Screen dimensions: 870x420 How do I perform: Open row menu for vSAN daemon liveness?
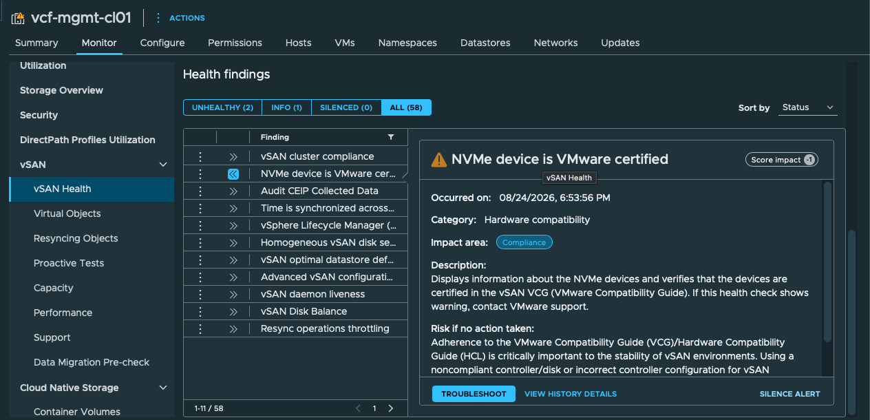point(200,294)
